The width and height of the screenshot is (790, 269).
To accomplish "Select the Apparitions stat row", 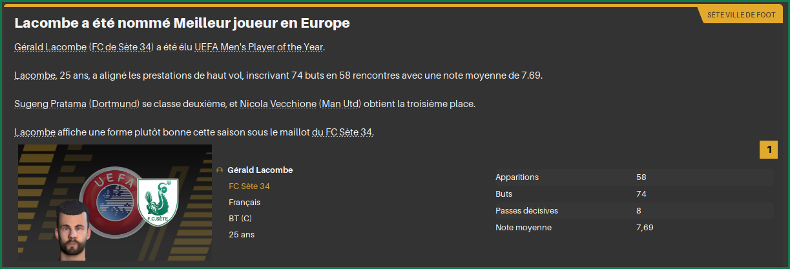I will [632, 177].
